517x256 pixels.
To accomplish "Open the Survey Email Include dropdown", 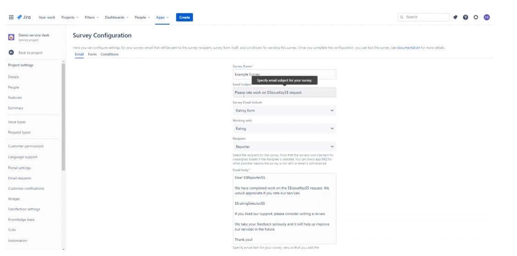I will click(x=285, y=111).
